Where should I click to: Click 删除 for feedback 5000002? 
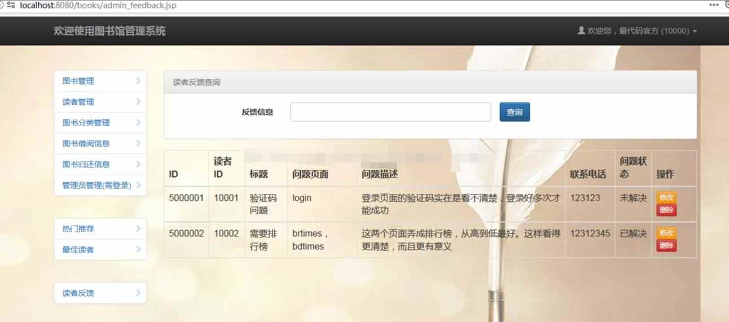click(666, 245)
